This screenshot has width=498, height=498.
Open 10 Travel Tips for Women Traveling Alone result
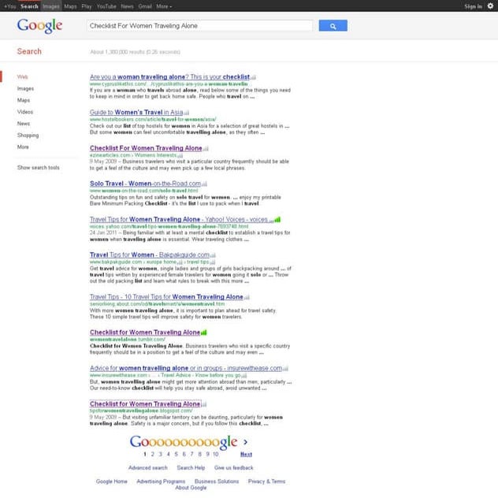166,297
